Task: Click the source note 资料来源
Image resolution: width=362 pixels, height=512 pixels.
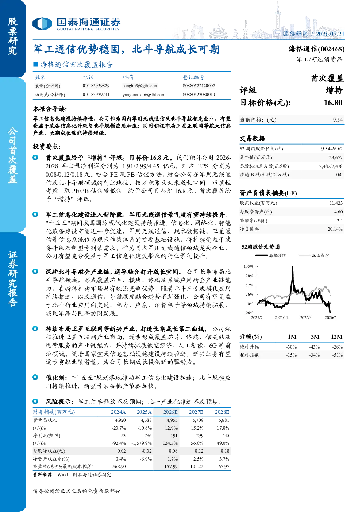Action: pos(72,475)
